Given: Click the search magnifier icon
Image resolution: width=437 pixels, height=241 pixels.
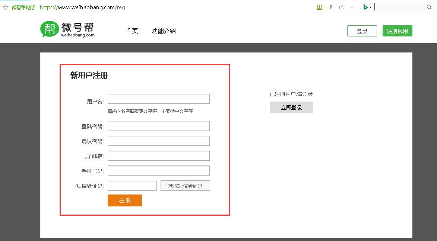Looking at the screenshot, I should click(429, 7).
